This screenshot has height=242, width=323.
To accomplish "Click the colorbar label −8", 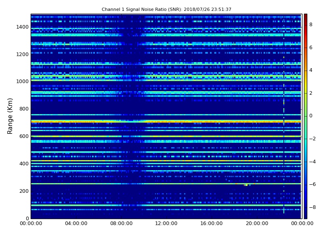I will point(313,207).
